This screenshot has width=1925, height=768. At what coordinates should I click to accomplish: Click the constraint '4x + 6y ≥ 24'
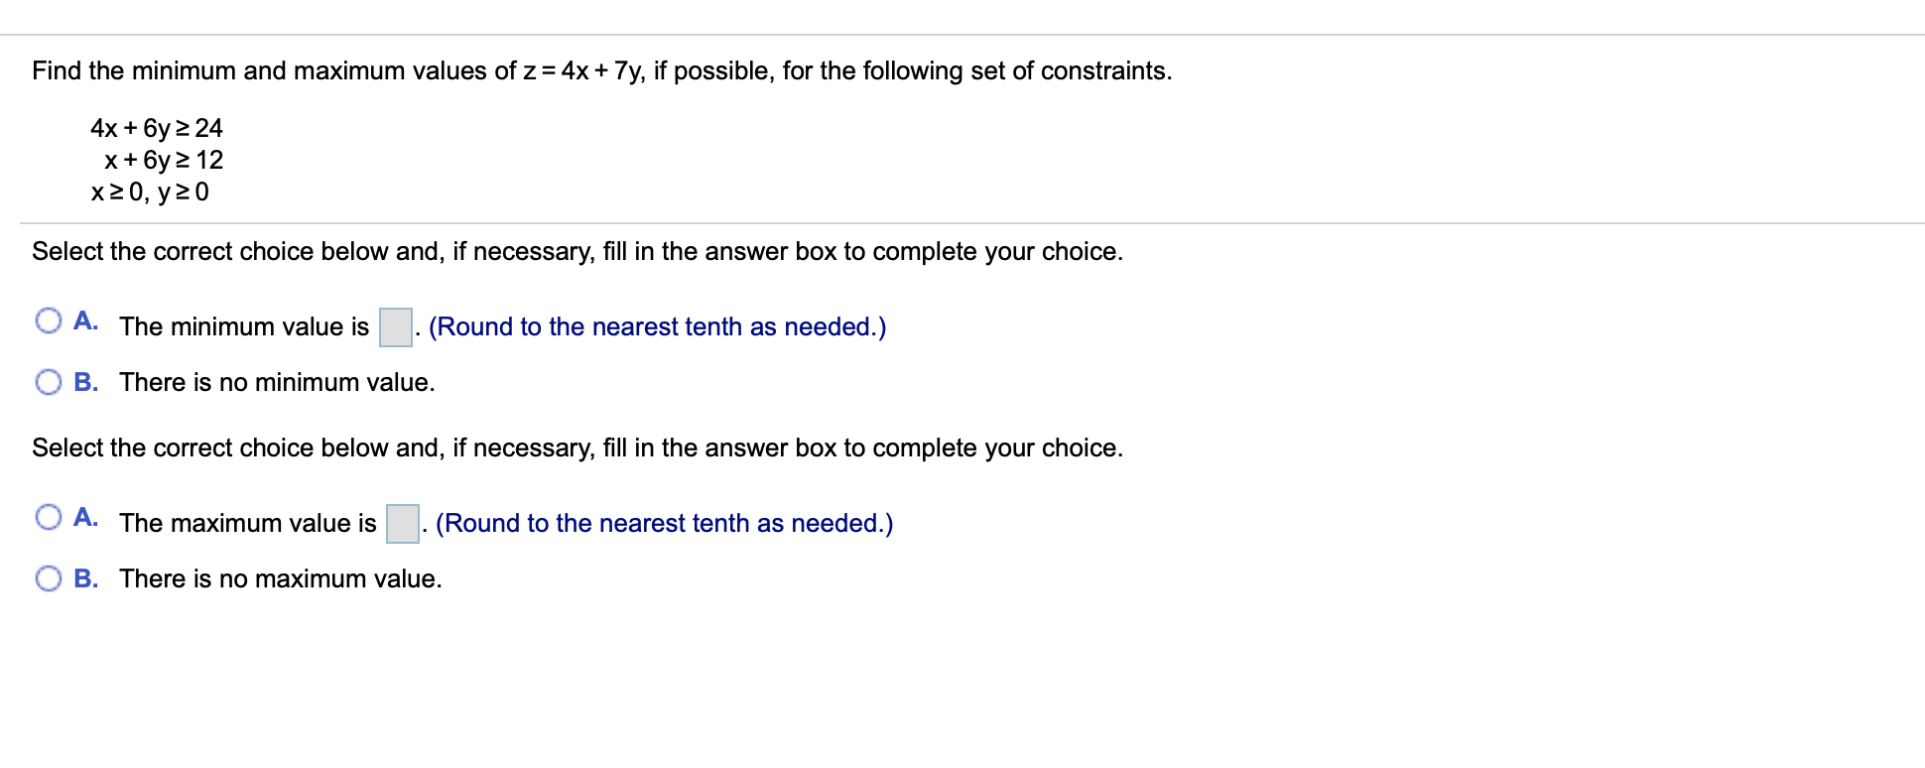point(156,127)
